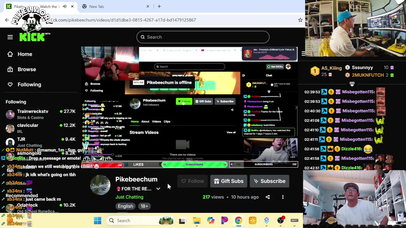Image resolution: width=406 pixels, height=228 pixels.
Task: Open Copilot from the taskbar
Action: (x=211, y=221)
